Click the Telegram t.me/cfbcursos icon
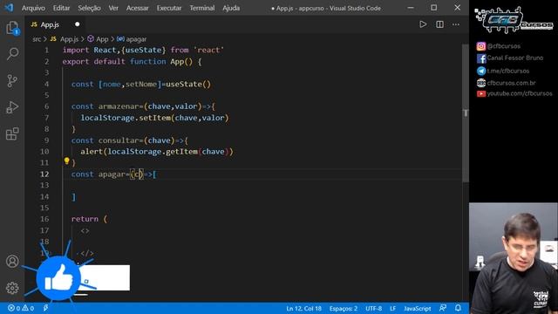The height and width of the screenshot is (314, 558). 481,71
